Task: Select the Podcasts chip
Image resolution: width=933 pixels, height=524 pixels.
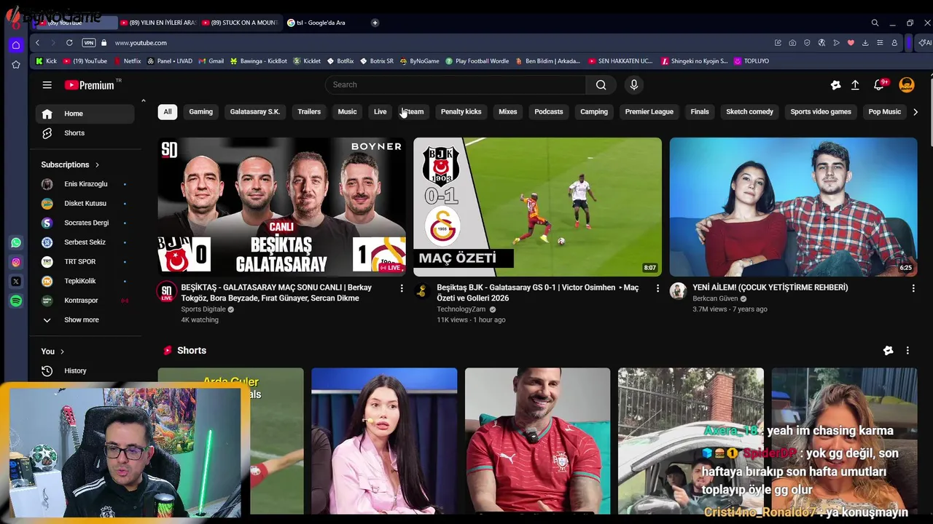Action: coord(548,112)
